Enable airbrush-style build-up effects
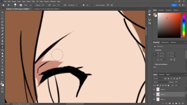This screenshot has height=105, width=187. tap(65, 5)
